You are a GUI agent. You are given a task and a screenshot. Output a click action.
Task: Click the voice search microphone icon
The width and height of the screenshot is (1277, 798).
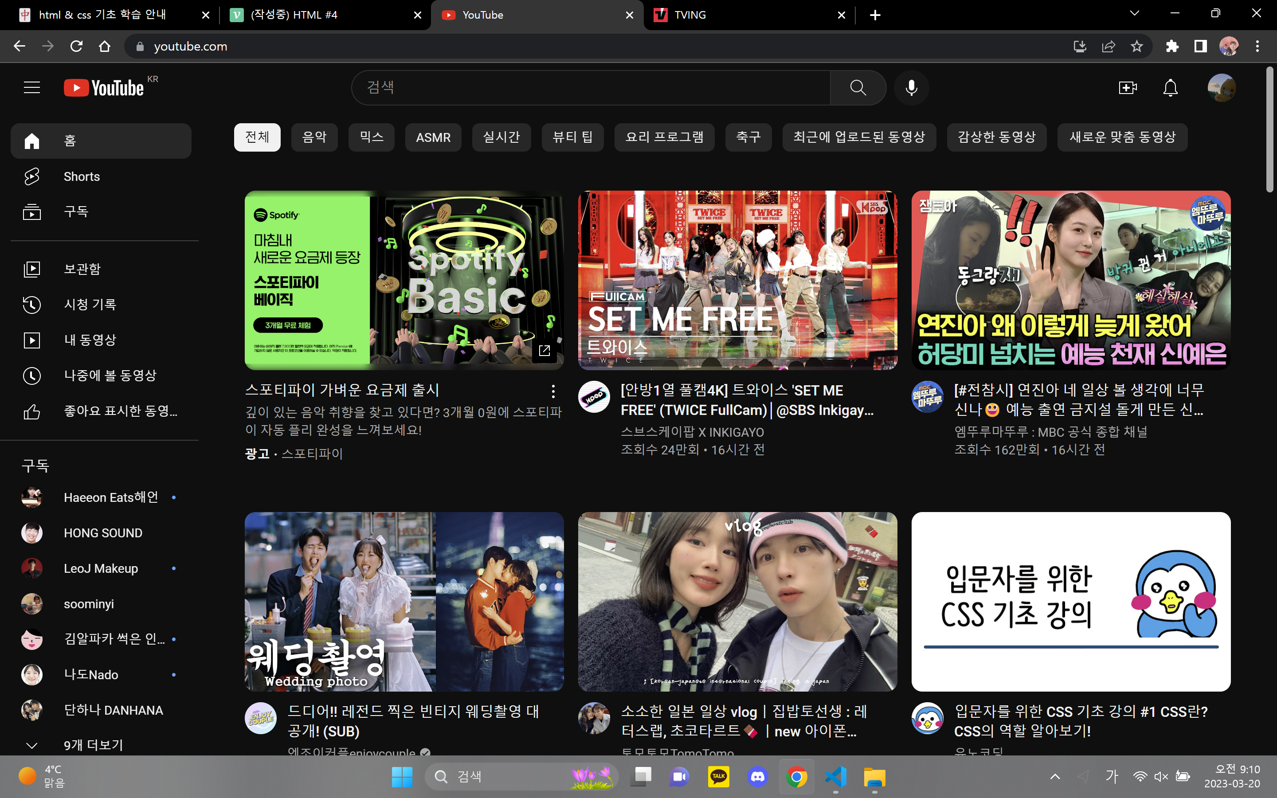tap(911, 88)
